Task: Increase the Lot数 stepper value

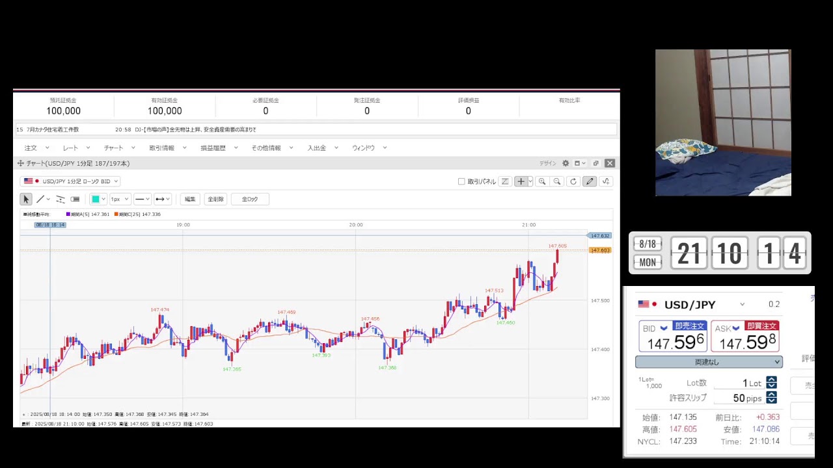Action: [x=771, y=380]
